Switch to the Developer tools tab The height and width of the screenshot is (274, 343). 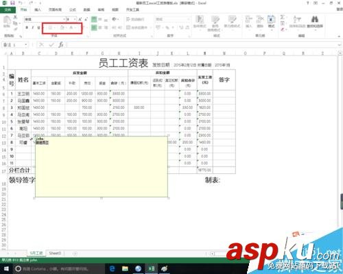(132, 10)
